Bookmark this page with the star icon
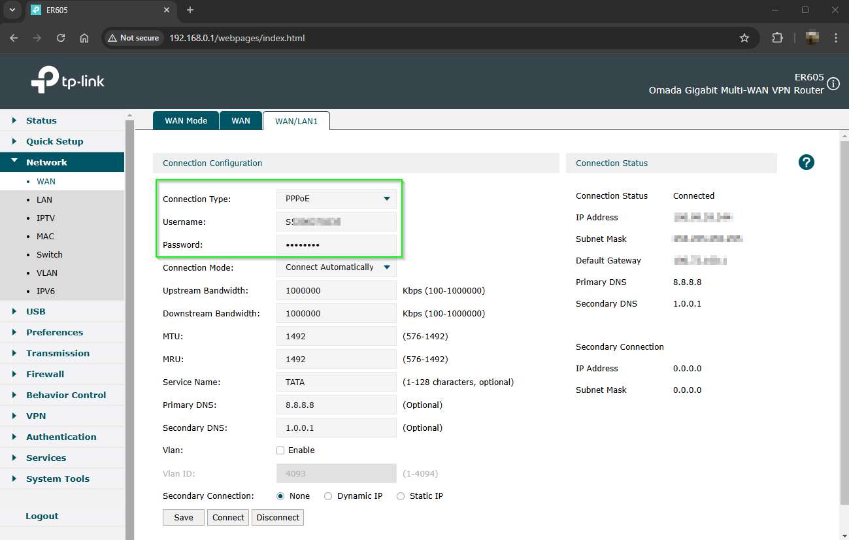Image resolution: width=849 pixels, height=540 pixels. pos(744,38)
